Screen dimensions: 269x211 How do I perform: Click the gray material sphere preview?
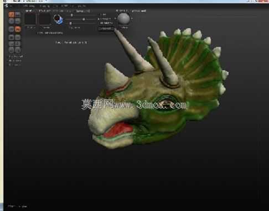tap(123, 19)
